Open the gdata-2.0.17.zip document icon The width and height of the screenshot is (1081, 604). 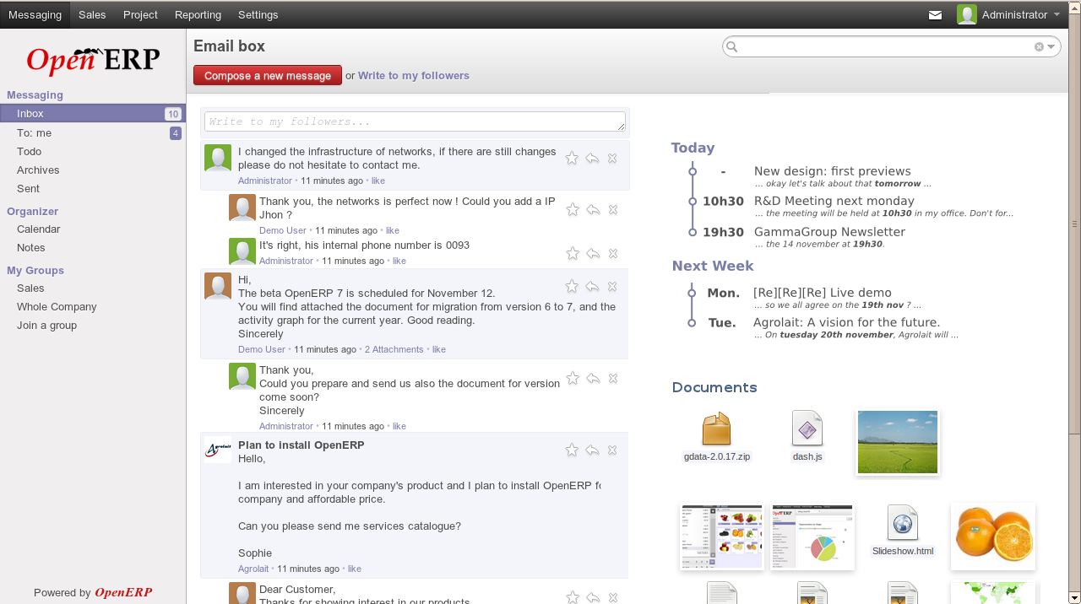pos(716,429)
